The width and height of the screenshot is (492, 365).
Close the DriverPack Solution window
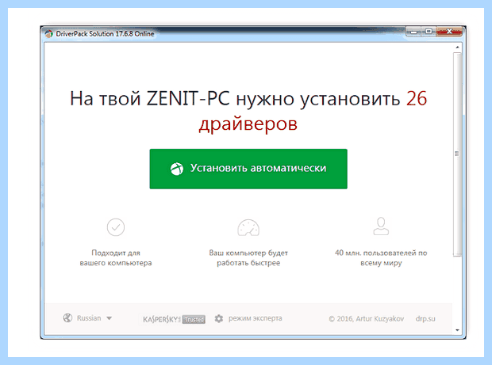[x=449, y=32]
